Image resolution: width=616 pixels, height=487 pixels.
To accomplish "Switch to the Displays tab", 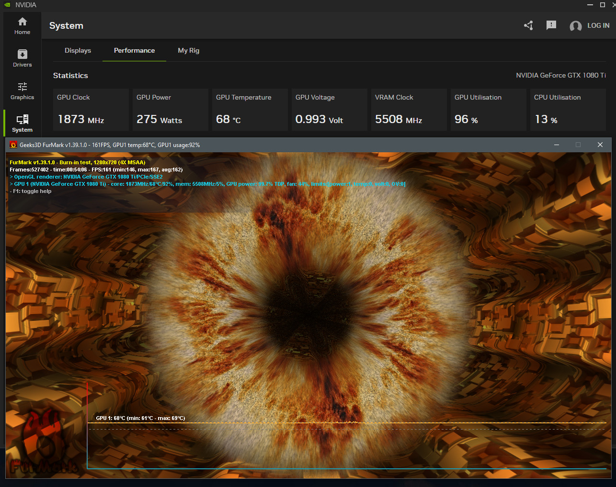I will (78, 50).
